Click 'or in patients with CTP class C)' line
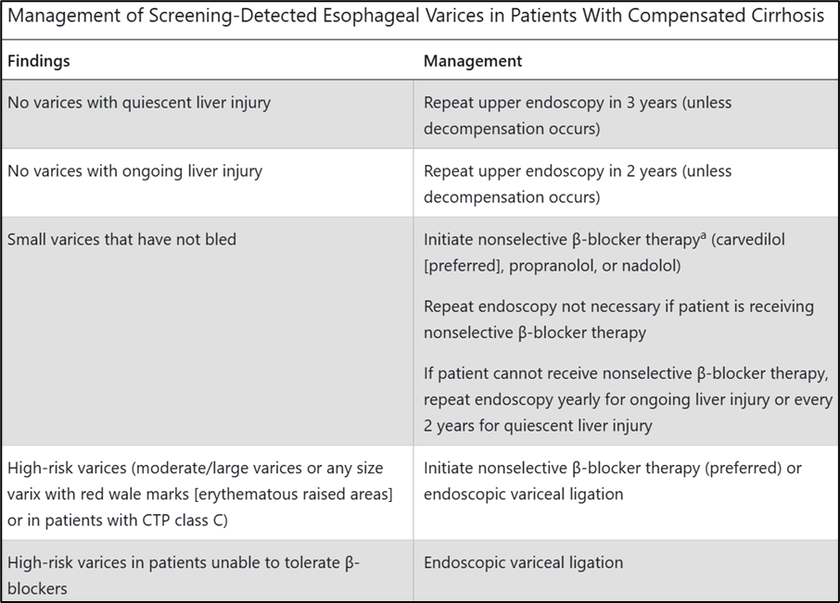Screen dimensions: 840x603 pyautogui.click(x=118, y=520)
